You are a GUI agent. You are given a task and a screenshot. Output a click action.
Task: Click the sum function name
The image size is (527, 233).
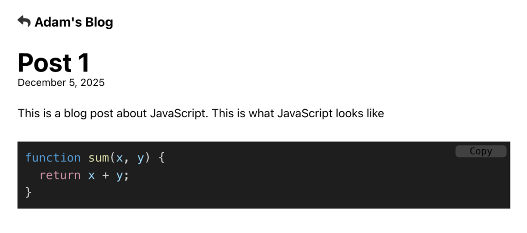(x=98, y=158)
